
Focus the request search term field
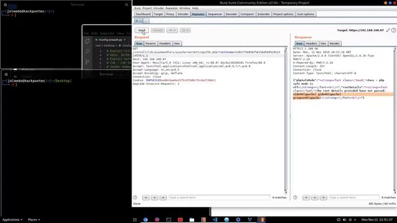(219, 198)
